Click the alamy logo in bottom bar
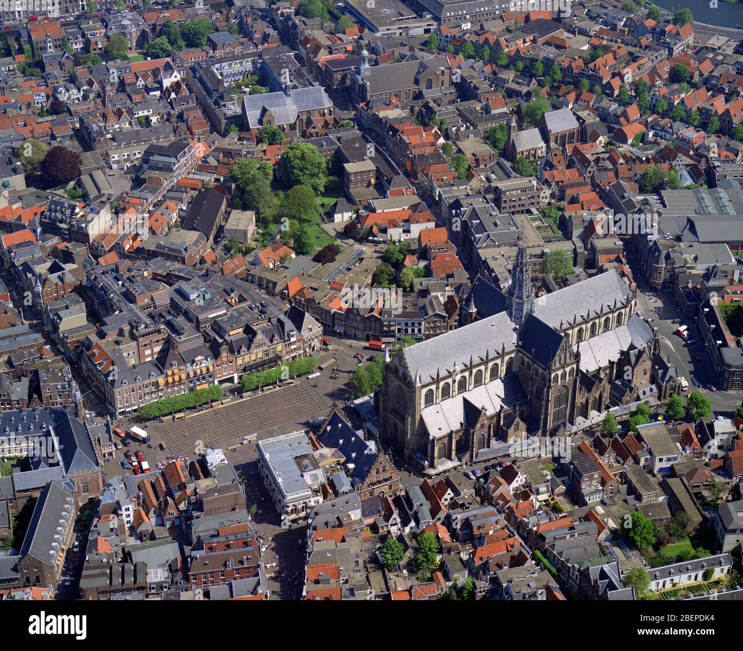The width and height of the screenshot is (743, 651). click(x=57, y=625)
